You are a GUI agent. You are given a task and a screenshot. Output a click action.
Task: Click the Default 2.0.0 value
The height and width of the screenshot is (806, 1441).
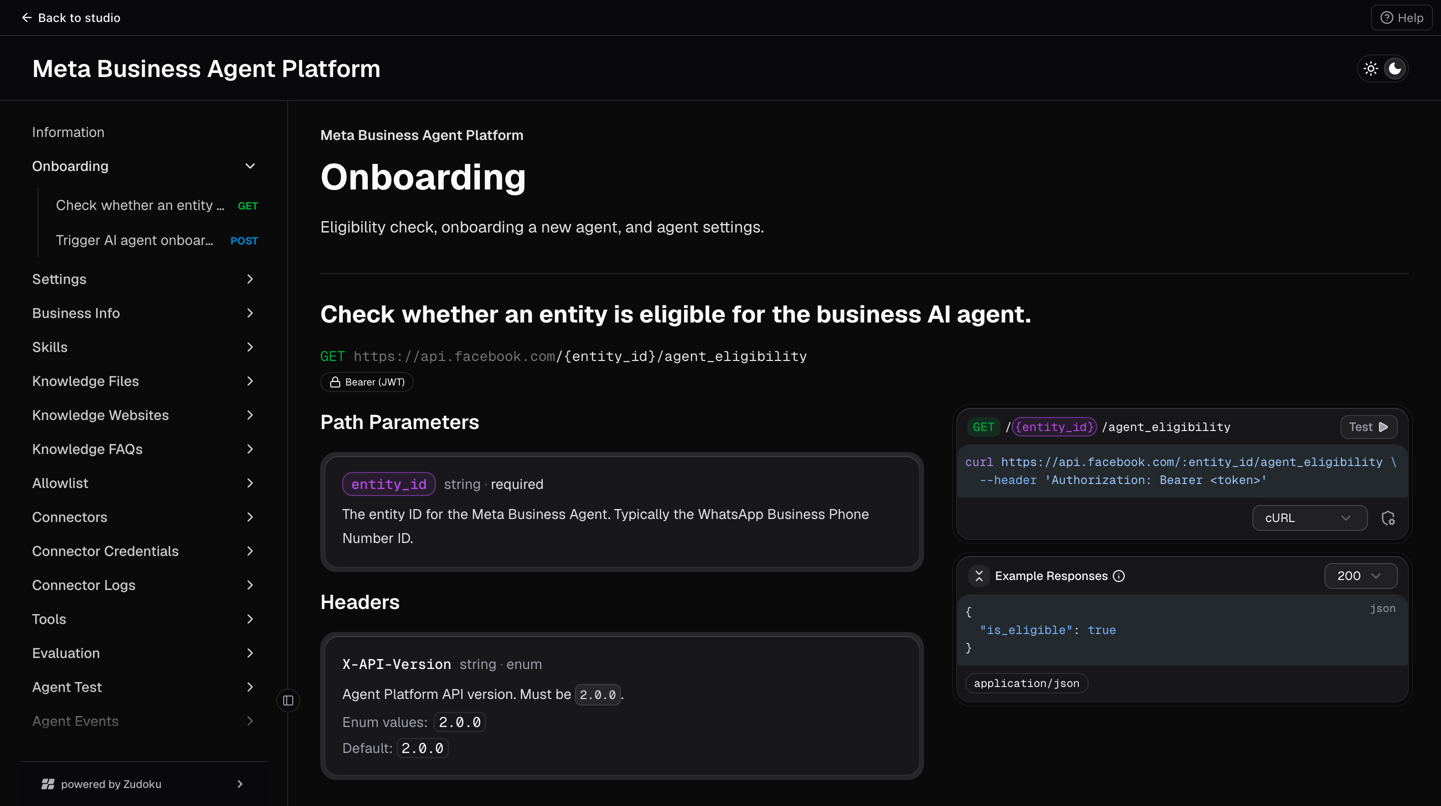(422, 748)
